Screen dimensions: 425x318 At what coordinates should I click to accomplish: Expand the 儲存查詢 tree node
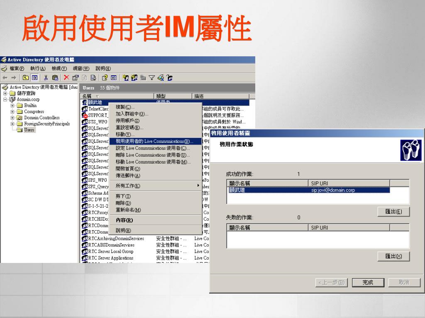point(5,93)
